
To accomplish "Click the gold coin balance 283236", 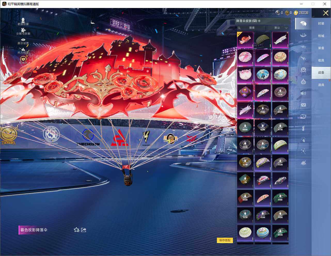I will coord(301,13).
